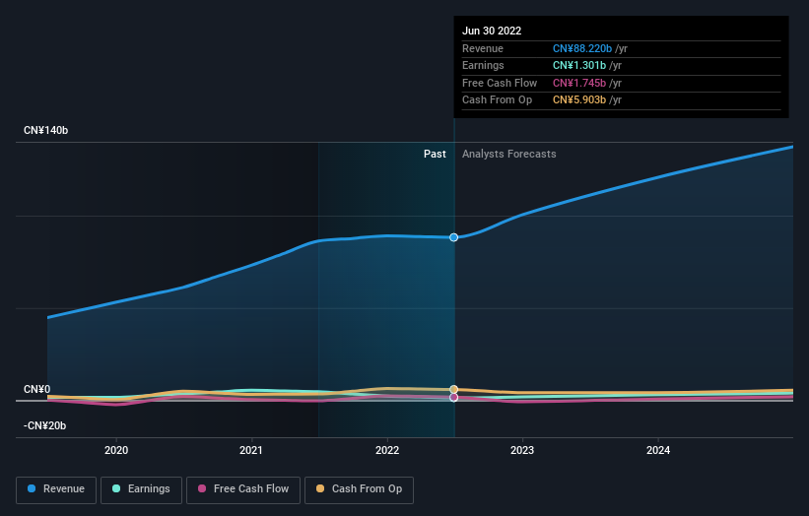Click the Free Cash Flow value CN¥1.745b
Screen dimensions: 809x516
[x=579, y=83]
